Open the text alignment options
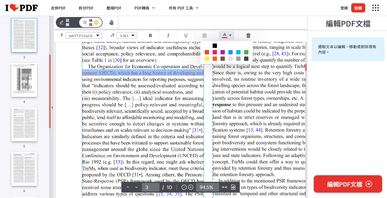 point(204,35)
